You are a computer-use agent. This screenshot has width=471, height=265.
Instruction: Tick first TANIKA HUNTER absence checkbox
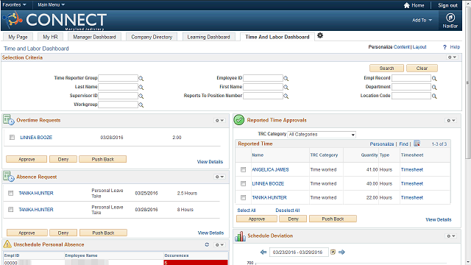click(11, 193)
